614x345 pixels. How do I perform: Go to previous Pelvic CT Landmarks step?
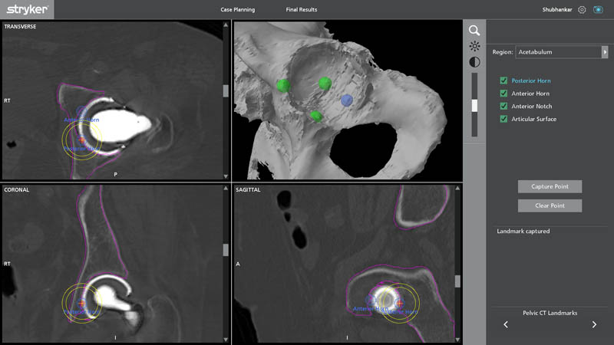point(506,324)
